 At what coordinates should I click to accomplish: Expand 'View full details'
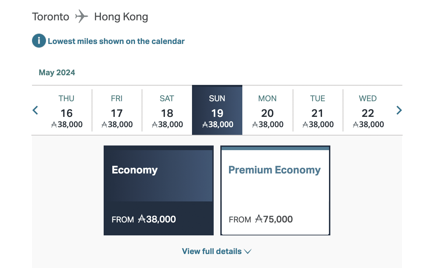tap(212, 251)
